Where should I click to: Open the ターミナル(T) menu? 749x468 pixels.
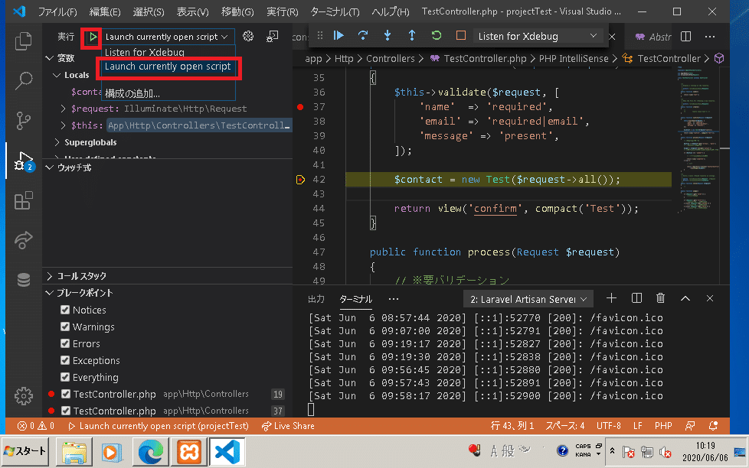[x=335, y=11]
